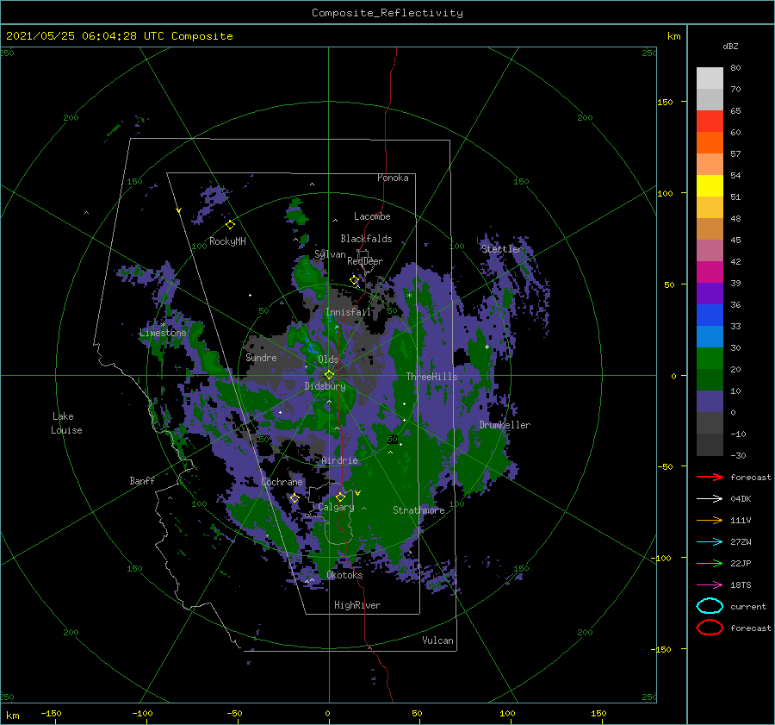Screen dimensions: 775x725
Task: Click the Drumheller label
Action: coord(505,425)
